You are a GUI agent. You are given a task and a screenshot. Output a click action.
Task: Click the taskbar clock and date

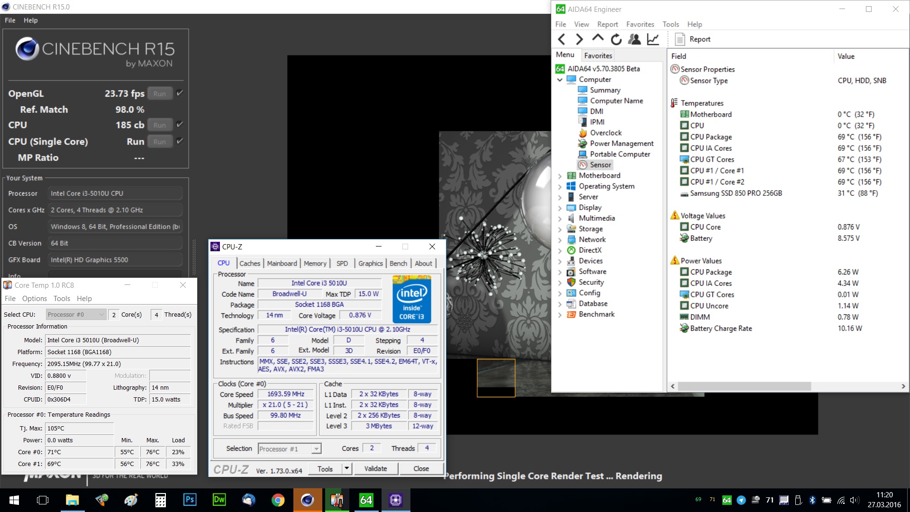click(884, 500)
